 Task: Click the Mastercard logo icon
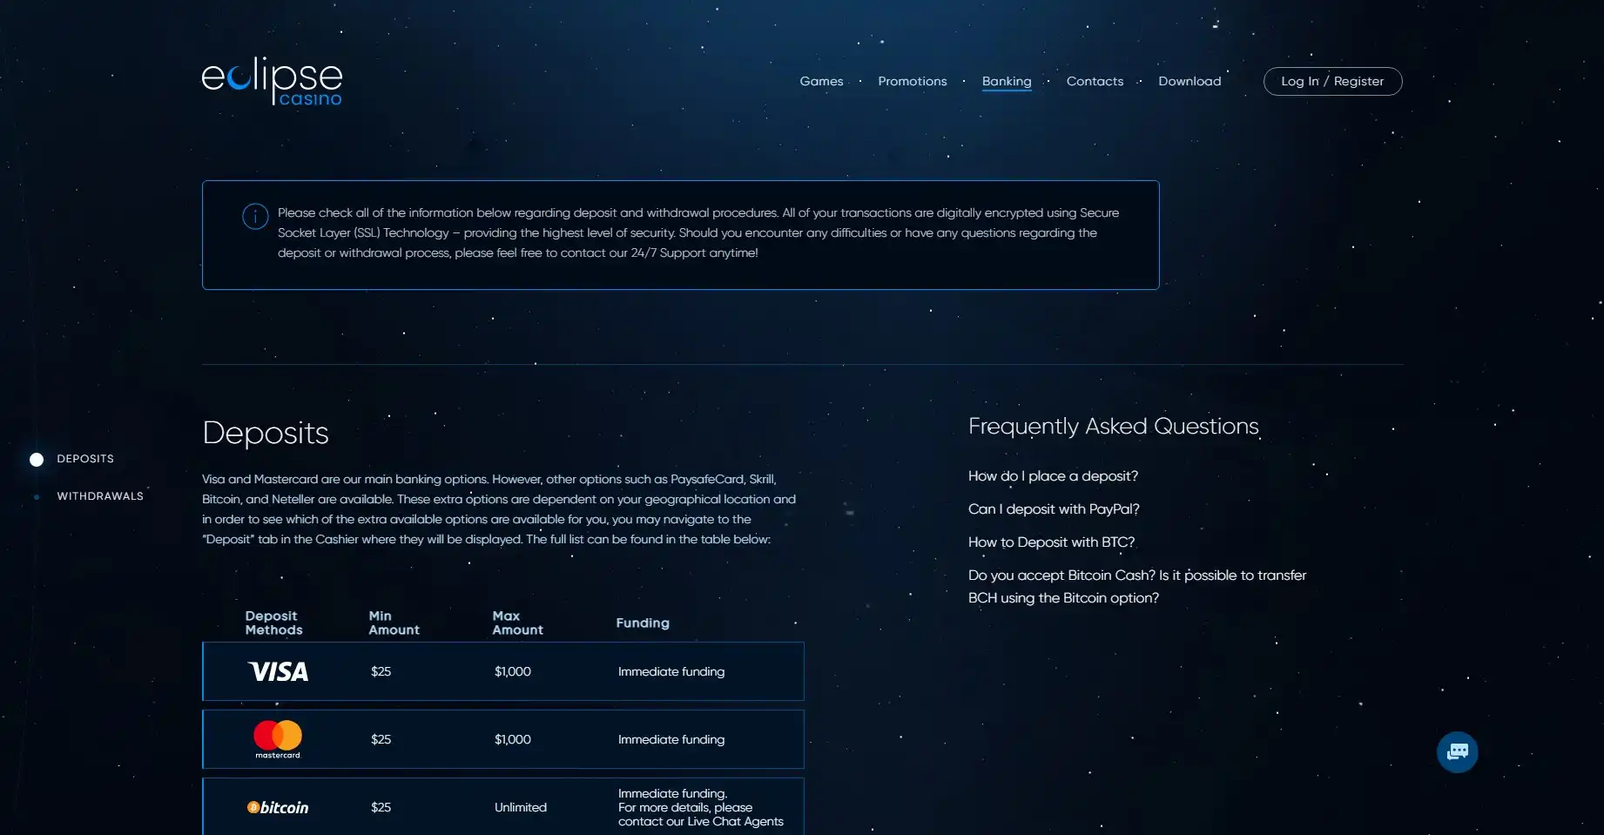point(278,738)
